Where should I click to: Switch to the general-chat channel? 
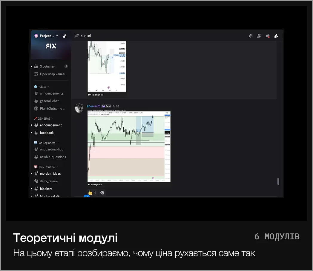49,101
